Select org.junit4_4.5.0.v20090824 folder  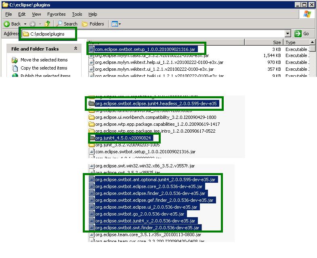coord(123,138)
